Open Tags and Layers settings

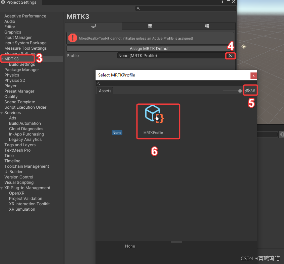point(20,145)
